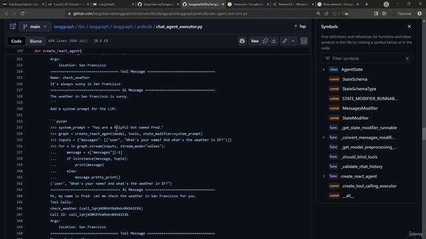Expand the AgentState class symbol
Viewport: 426px width, 239px height.
(323, 69)
